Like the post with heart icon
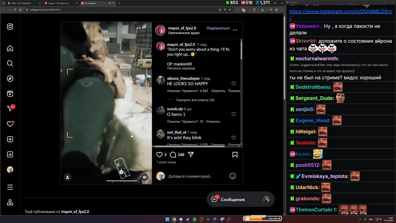The width and height of the screenshot is (396, 223). 159,155
